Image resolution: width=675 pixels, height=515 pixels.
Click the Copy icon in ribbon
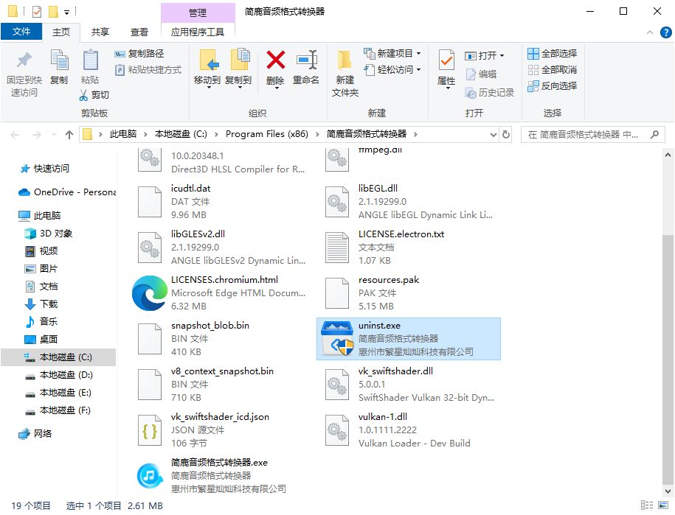[59, 60]
